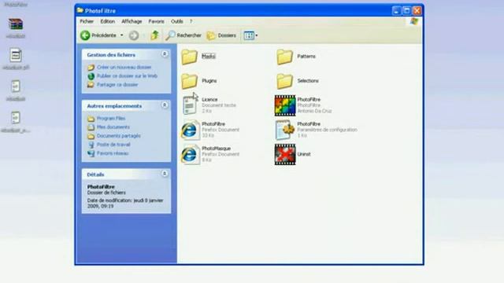Image resolution: width=504 pixels, height=283 pixels.
Task: Click the Poste de travail computer icon
Action: click(x=91, y=145)
